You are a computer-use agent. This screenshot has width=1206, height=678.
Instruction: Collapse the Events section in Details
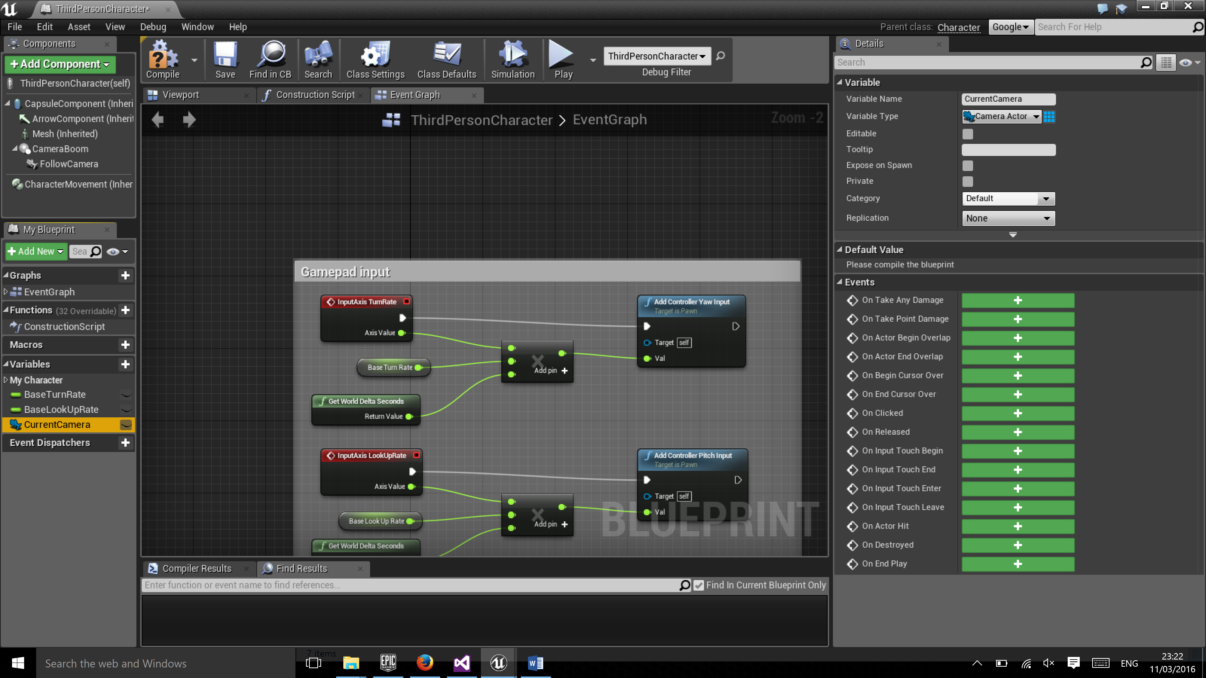tap(840, 282)
